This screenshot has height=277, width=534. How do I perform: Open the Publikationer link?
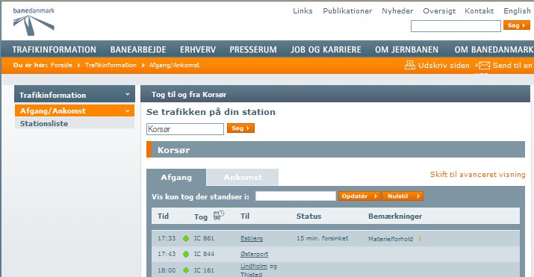(347, 11)
